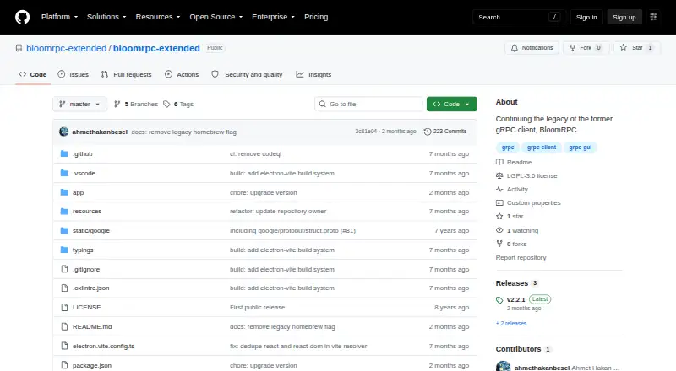The height and width of the screenshot is (371, 676).
Task: Click the grpc topic tag
Action: coord(508,148)
